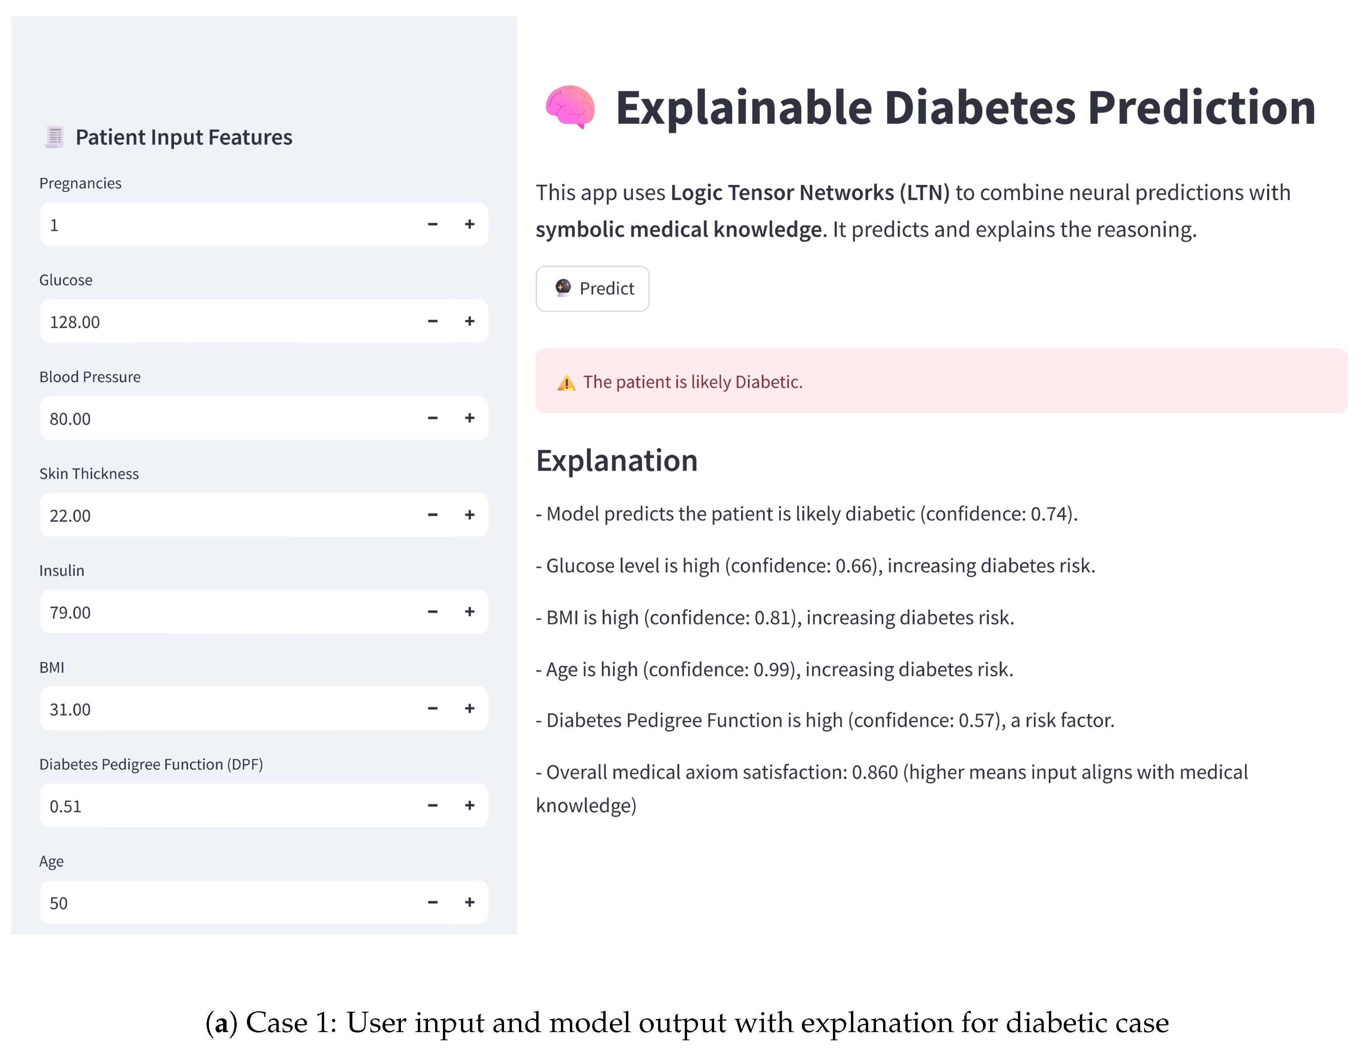This screenshot has width=1364, height=1054.
Task: Decrease the Insulin value
Action: 432,611
